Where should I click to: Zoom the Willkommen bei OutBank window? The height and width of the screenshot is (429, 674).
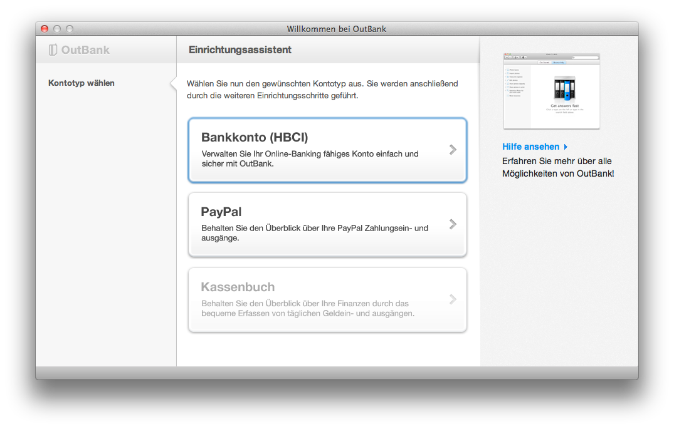70,29
